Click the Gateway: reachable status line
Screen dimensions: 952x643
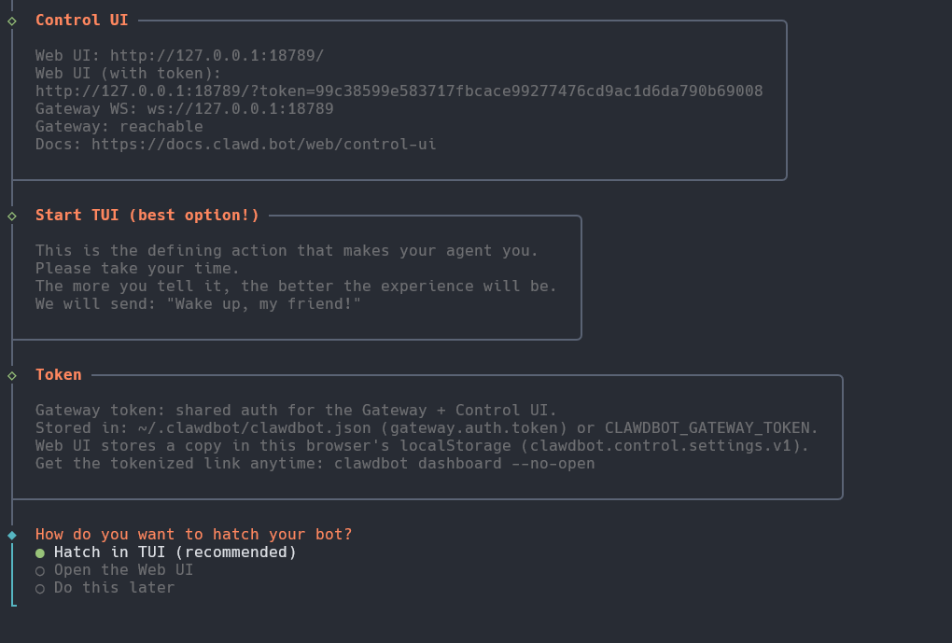click(x=119, y=127)
